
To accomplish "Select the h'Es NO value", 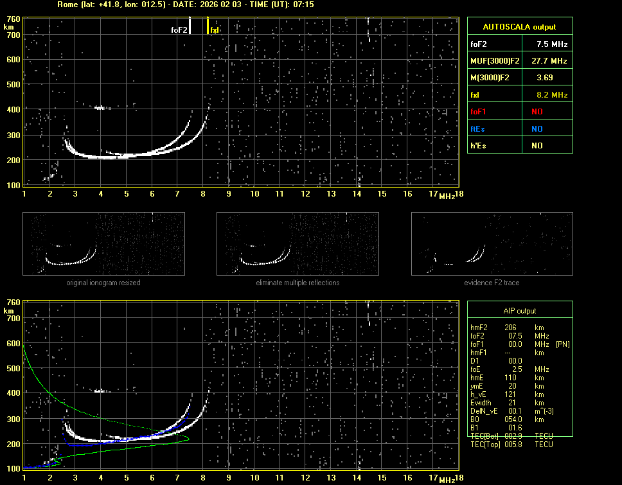I will pyautogui.click(x=537, y=146).
